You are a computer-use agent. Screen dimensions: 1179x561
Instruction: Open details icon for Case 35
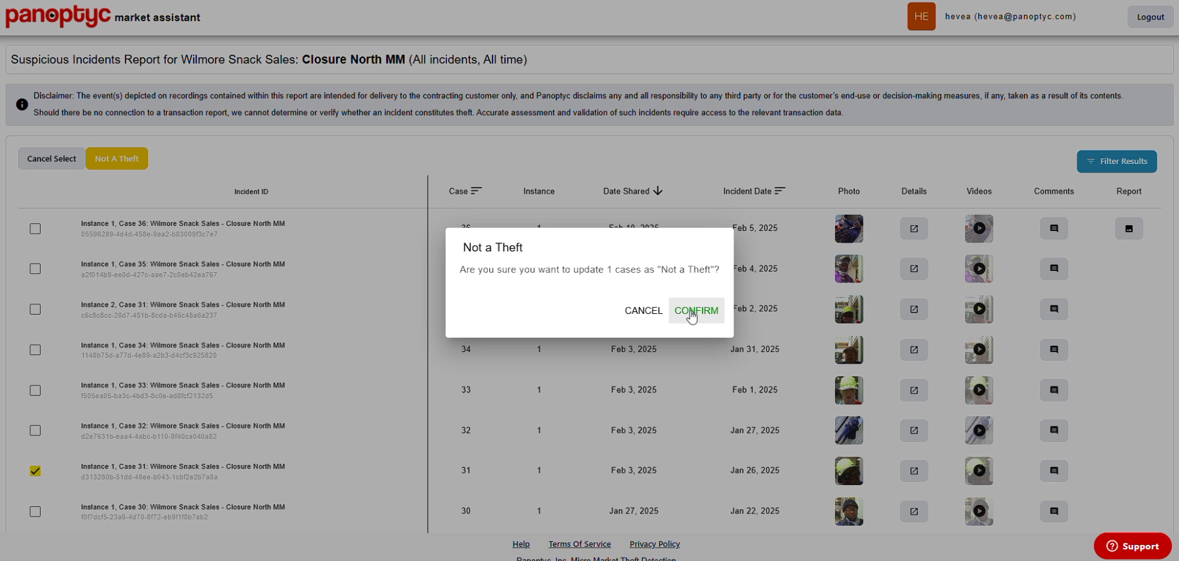[x=914, y=269]
